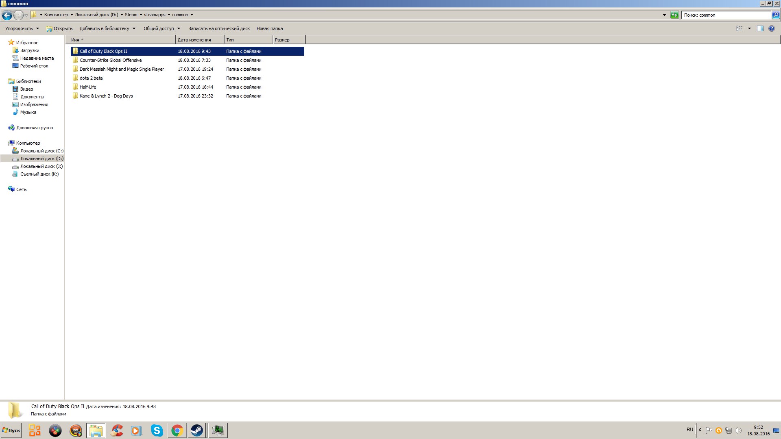Click the date 17.08.2016 23:32
The height and width of the screenshot is (439, 781).
tap(195, 96)
